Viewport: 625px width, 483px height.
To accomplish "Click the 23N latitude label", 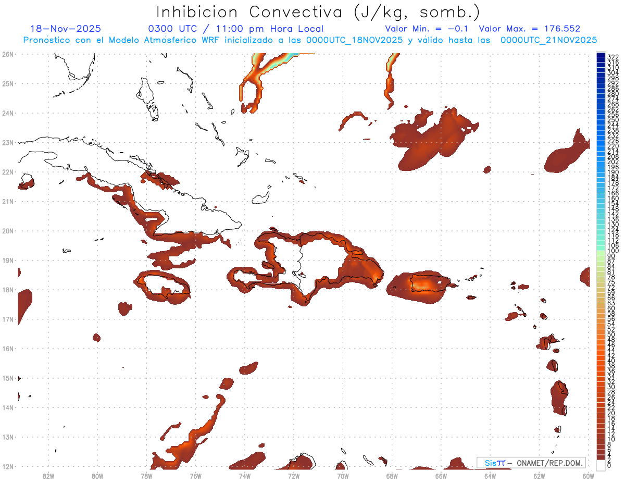I will tap(8, 142).
